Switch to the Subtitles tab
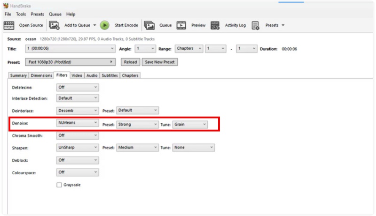 coord(110,75)
